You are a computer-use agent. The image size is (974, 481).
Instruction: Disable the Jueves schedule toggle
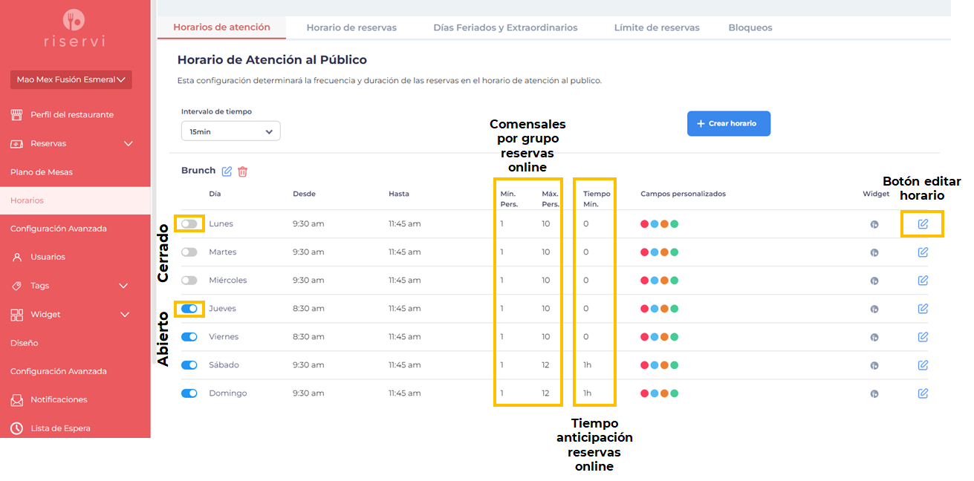tap(189, 309)
